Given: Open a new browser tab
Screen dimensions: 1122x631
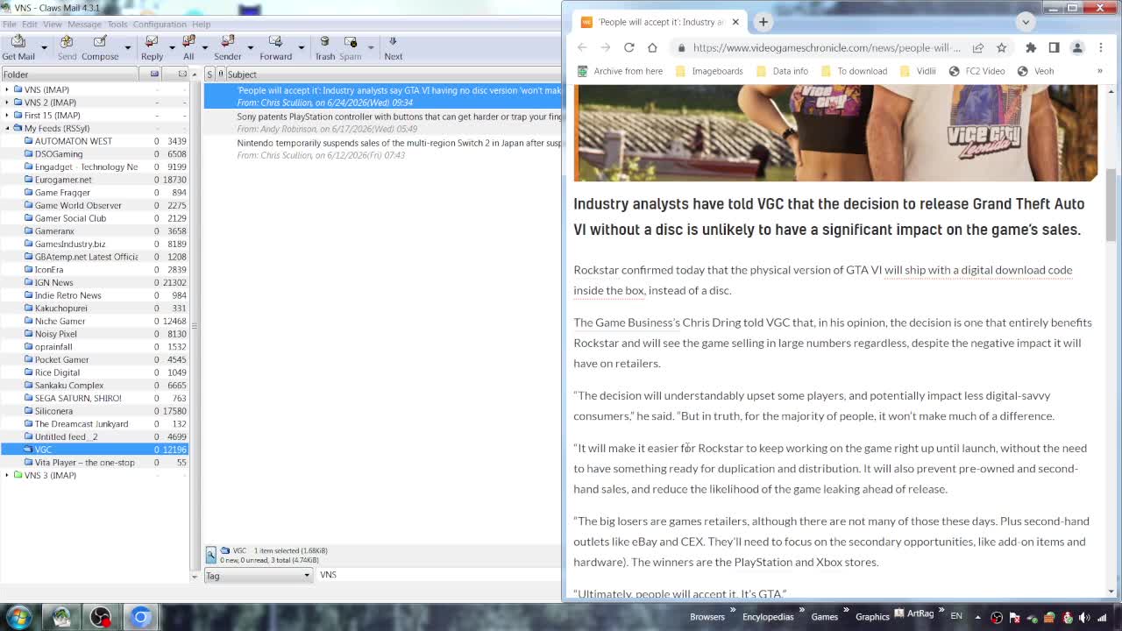Looking at the screenshot, I should 763,22.
